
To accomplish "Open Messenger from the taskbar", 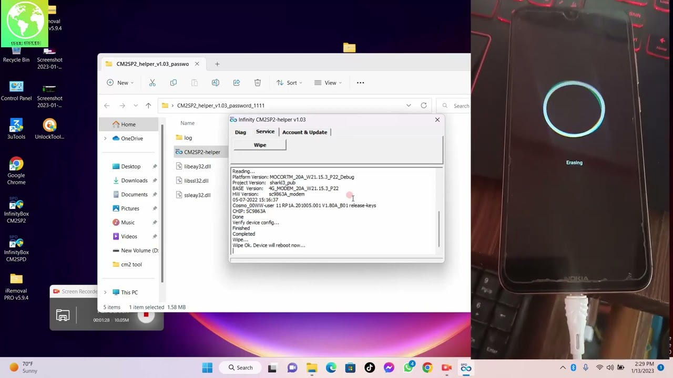I will pos(389,368).
